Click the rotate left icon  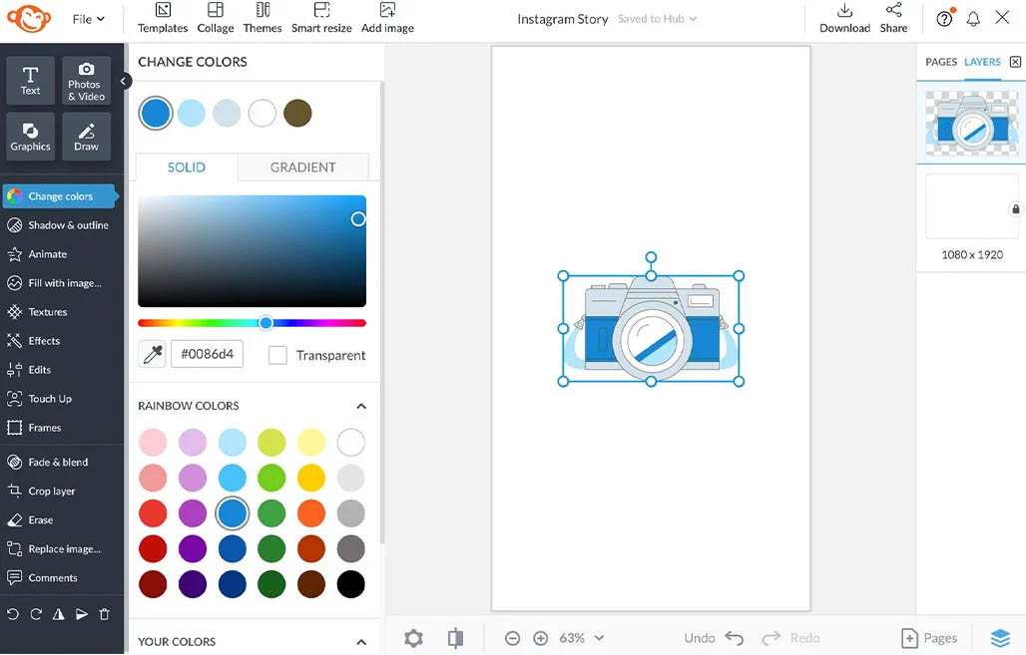[x=12, y=614]
